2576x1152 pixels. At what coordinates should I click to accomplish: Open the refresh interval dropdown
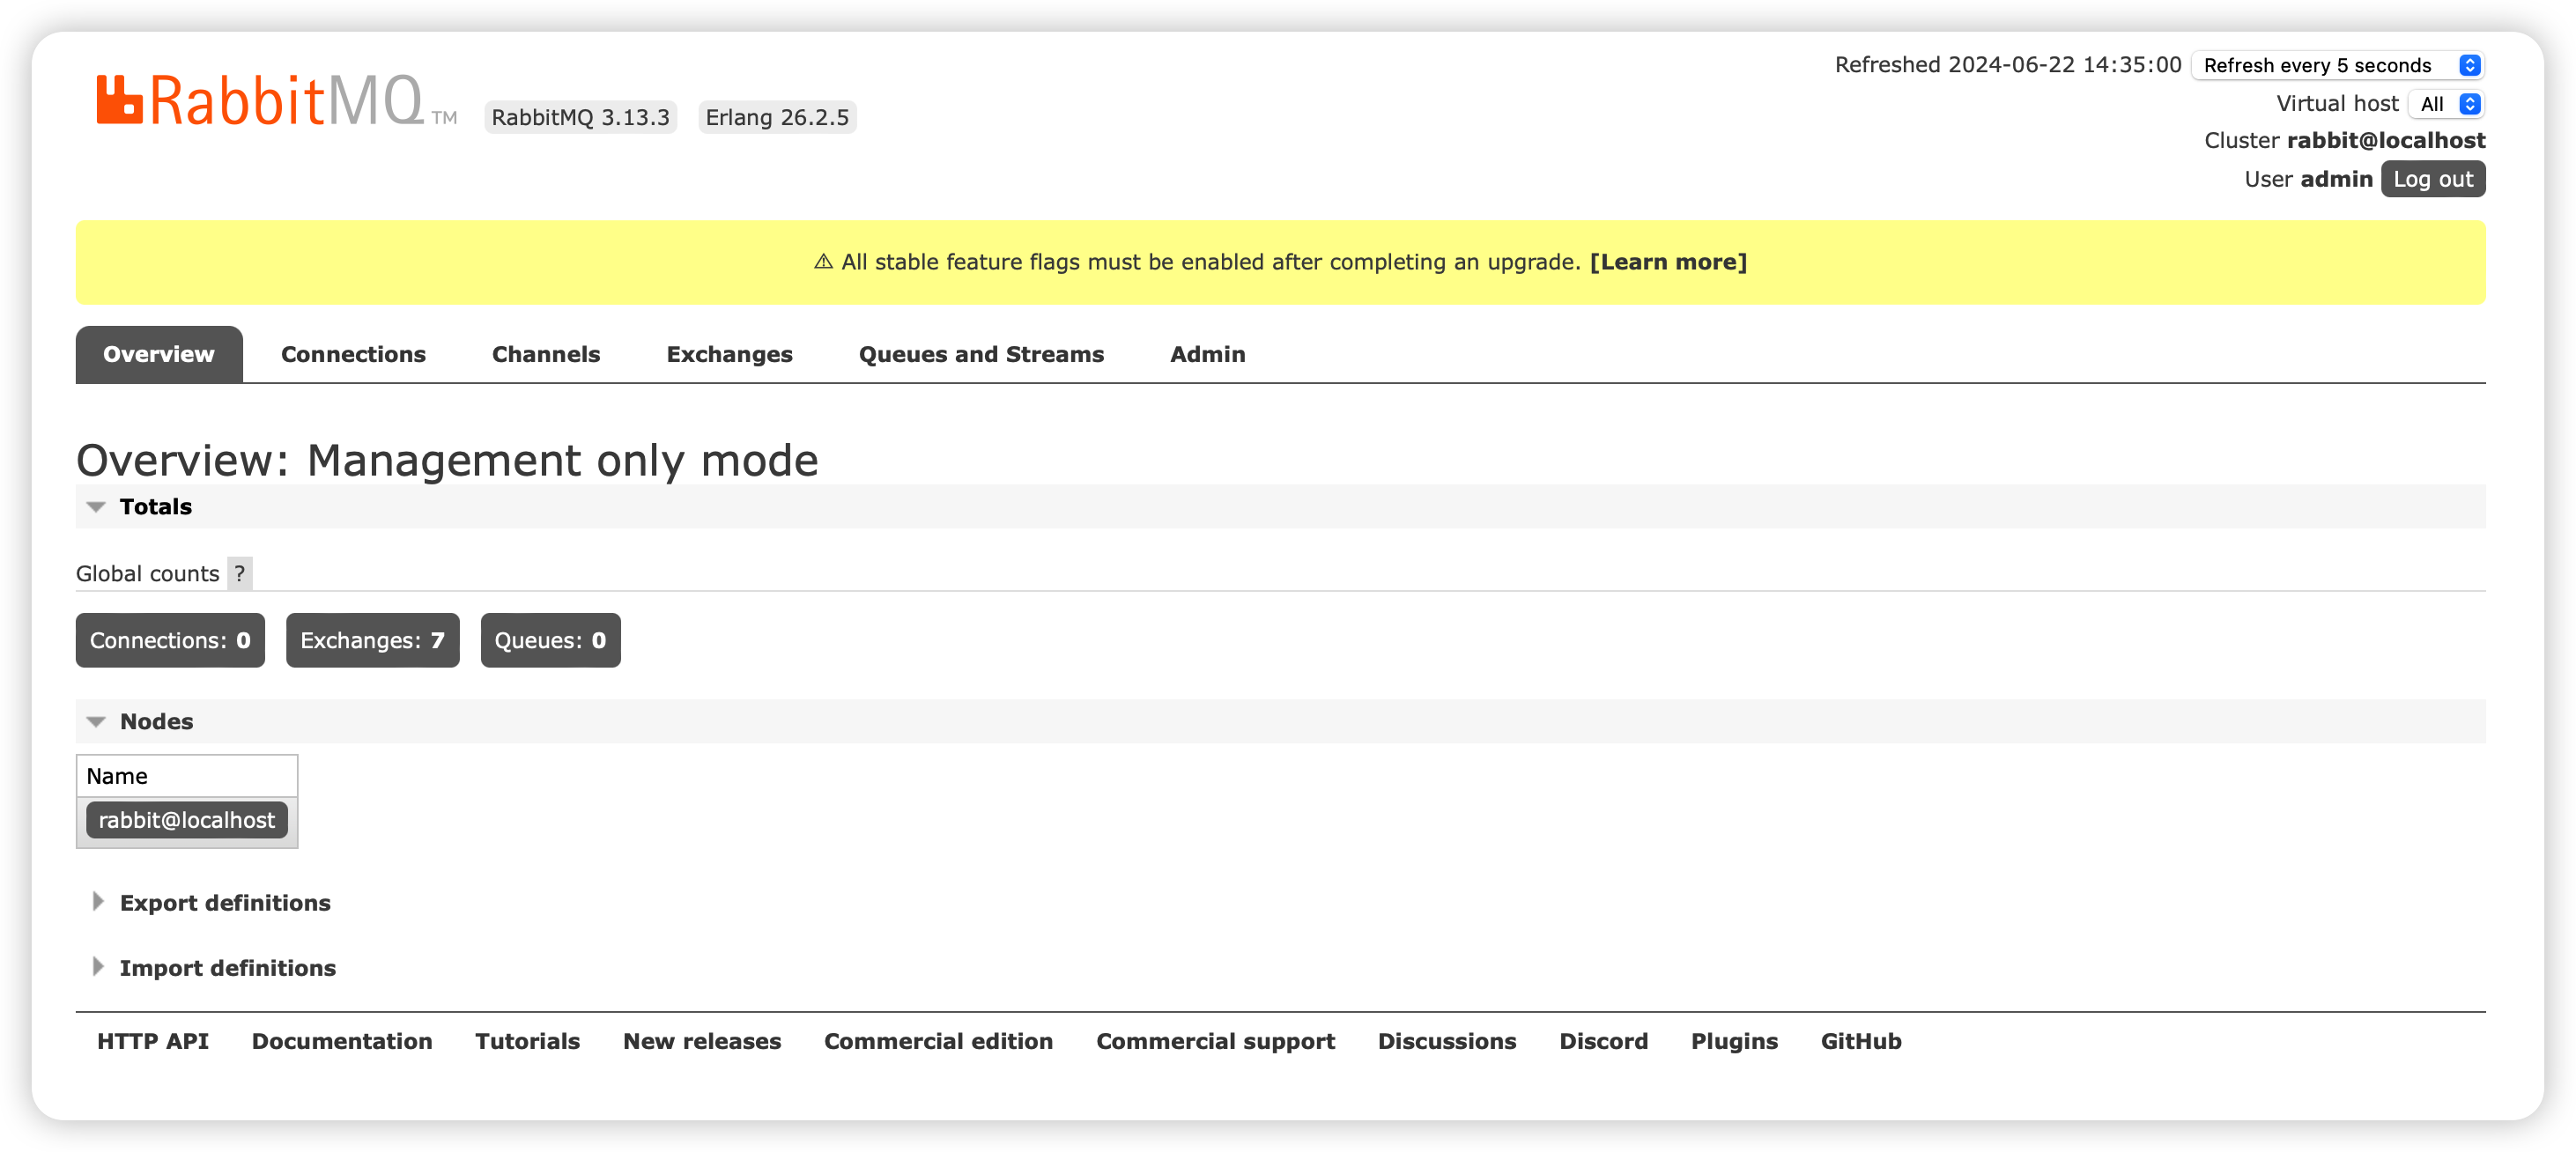2337,65
